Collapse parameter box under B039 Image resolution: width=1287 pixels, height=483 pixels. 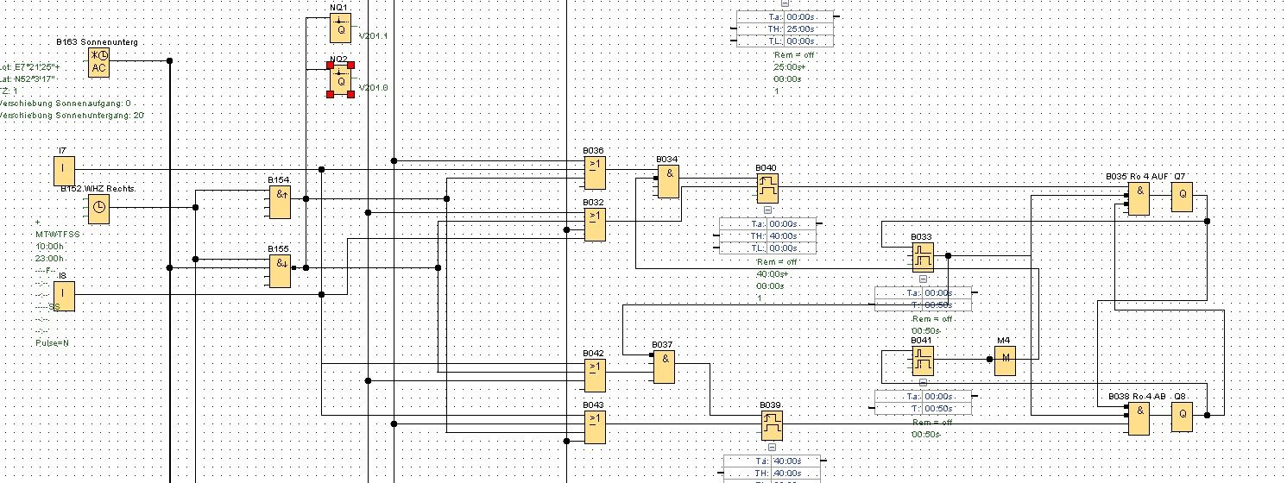point(772,448)
